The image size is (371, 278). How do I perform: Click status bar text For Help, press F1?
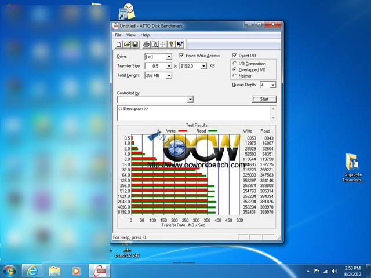(130, 237)
